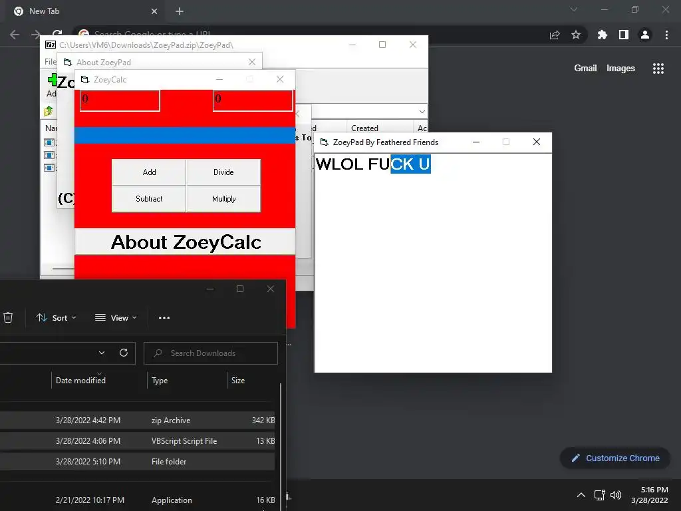This screenshot has width=681, height=511.
Task: Open the volume speaker tray icon
Action: click(616, 495)
